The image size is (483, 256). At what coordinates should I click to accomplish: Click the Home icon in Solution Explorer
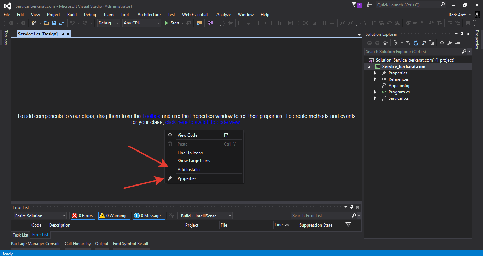[385, 43]
